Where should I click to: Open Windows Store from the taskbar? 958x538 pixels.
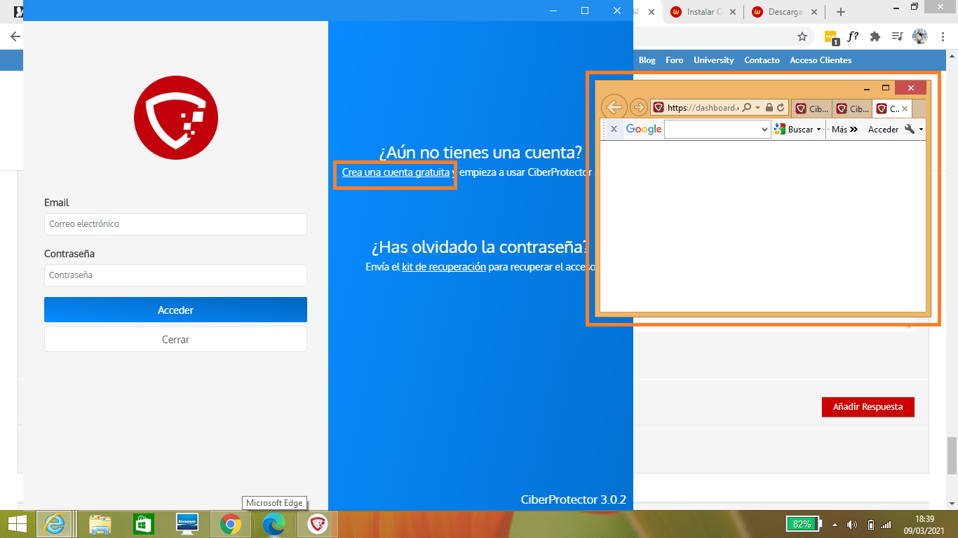tap(143, 524)
